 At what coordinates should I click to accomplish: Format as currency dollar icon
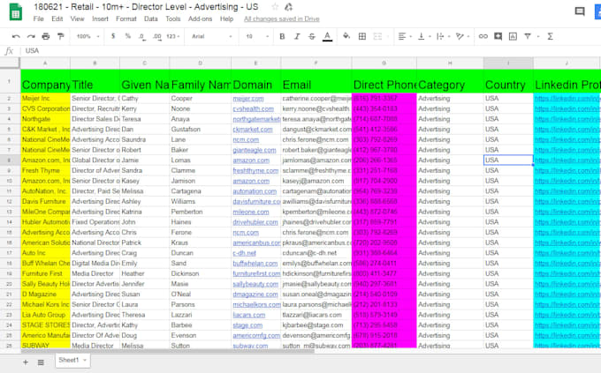click(113, 36)
